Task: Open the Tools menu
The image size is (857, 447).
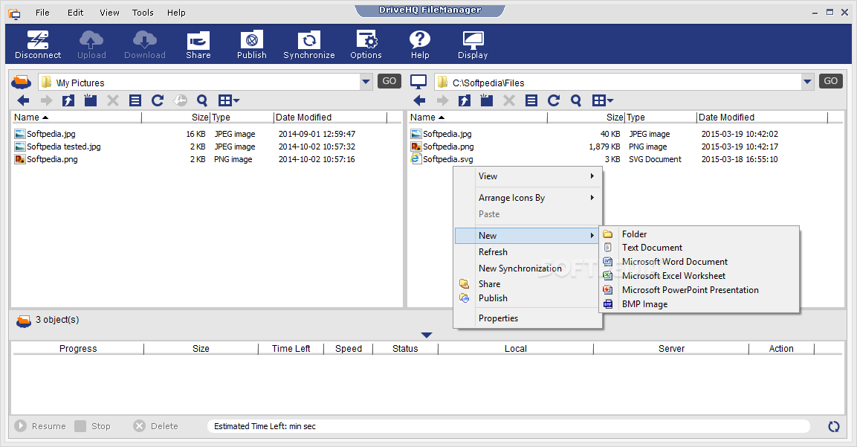Action: pyautogui.click(x=143, y=13)
